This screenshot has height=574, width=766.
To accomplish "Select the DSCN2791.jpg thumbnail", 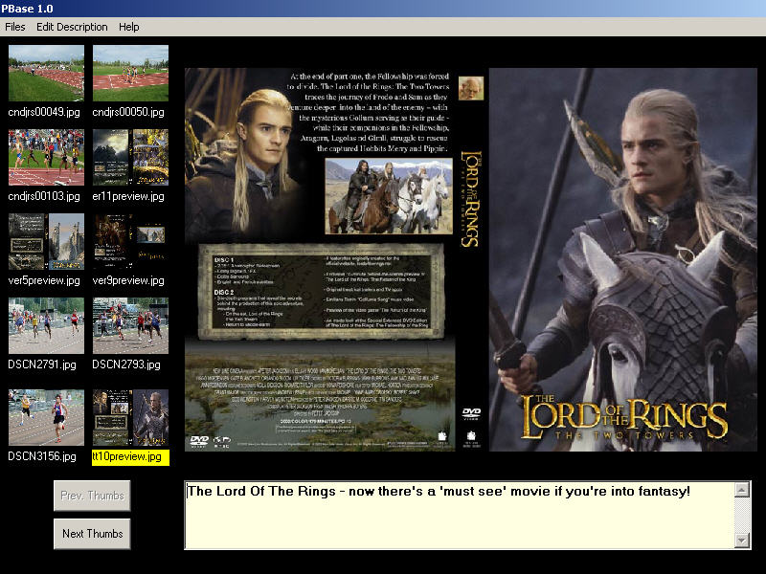I will (46, 325).
